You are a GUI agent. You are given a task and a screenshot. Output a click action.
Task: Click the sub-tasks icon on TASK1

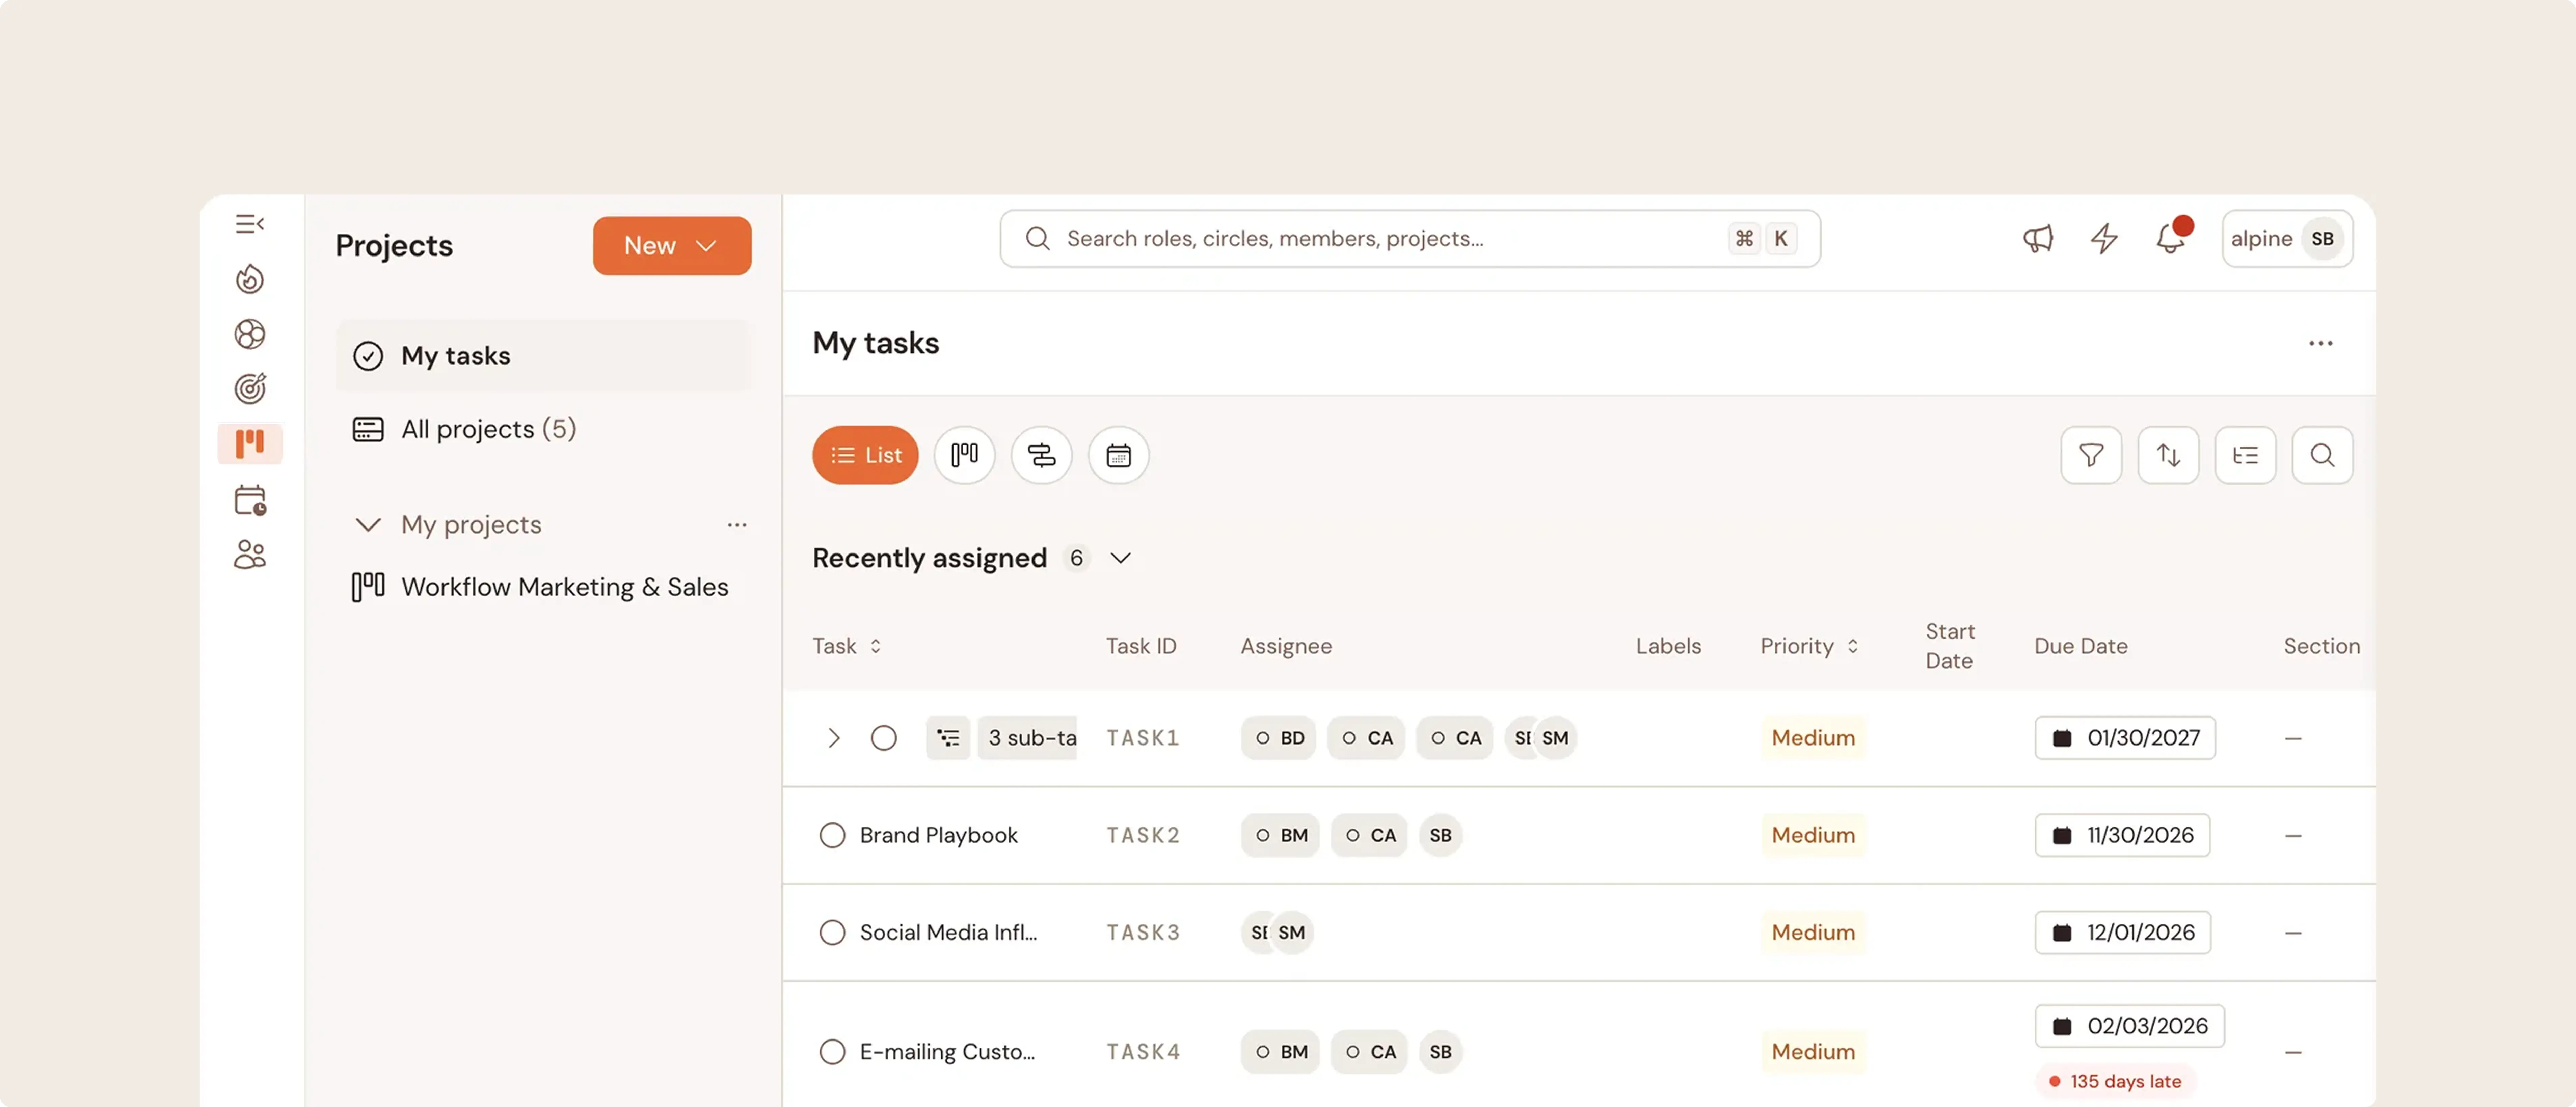click(x=948, y=738)
